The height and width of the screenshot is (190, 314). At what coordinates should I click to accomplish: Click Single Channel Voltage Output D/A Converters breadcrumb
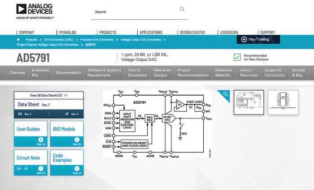coord(48,45)
